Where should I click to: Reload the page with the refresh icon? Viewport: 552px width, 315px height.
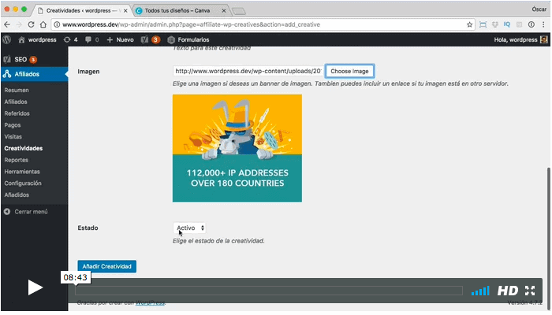(x=31, y=24)
